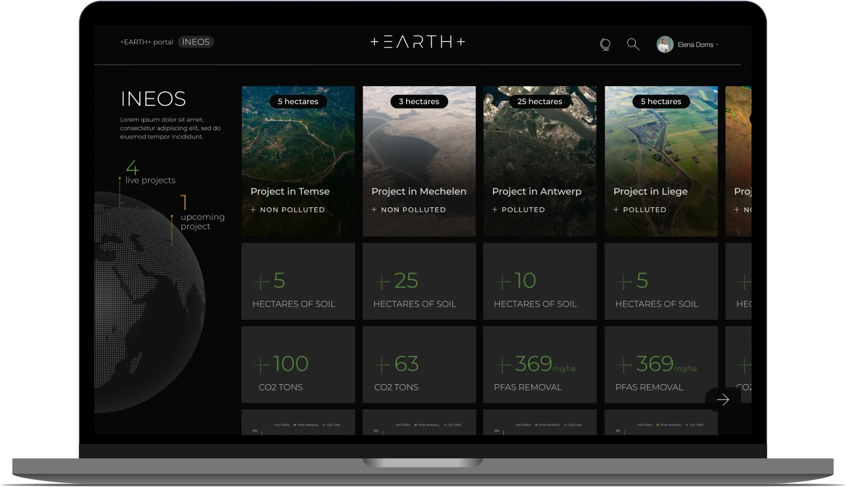Open Project in Antwerp
This screenshot has width=846, height=487.
[536, 191]
